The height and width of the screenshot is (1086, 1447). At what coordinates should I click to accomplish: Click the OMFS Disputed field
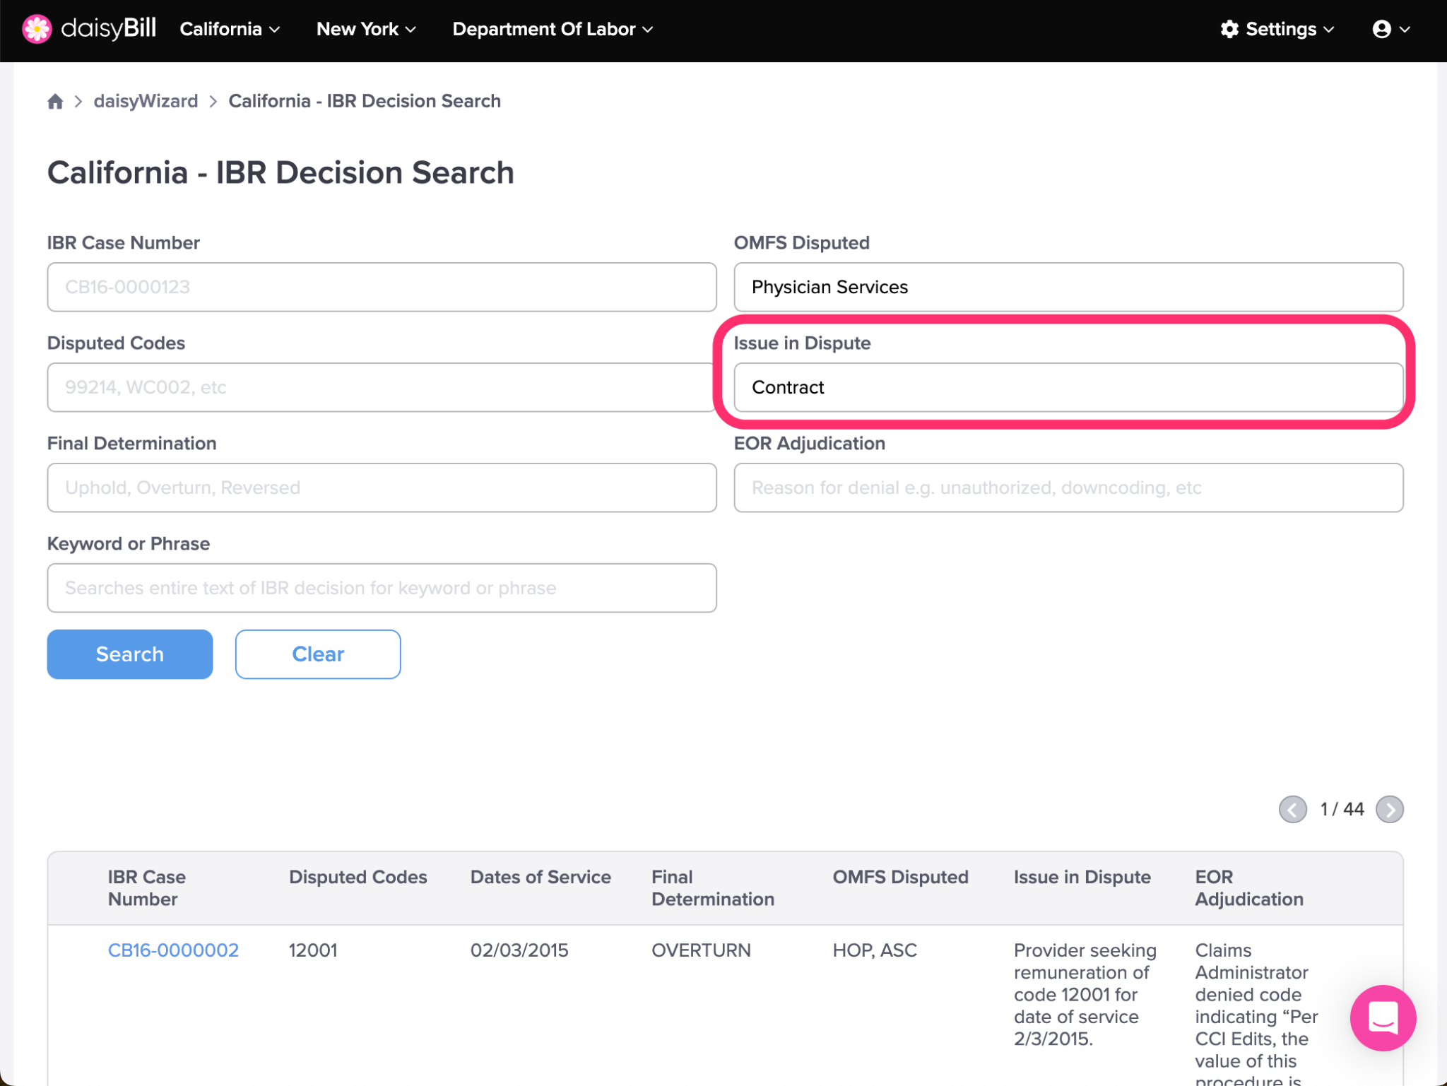click(1068, 287)
